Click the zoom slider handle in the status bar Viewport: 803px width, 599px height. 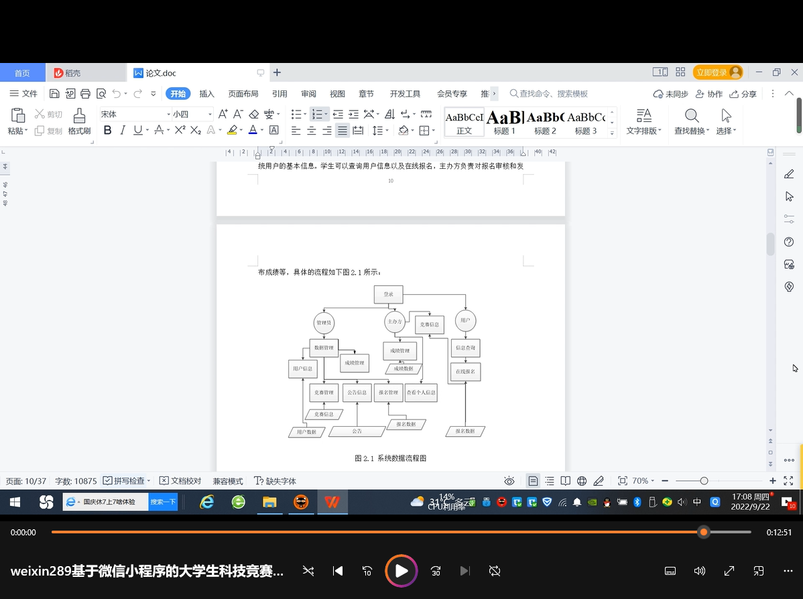point(704,480)
